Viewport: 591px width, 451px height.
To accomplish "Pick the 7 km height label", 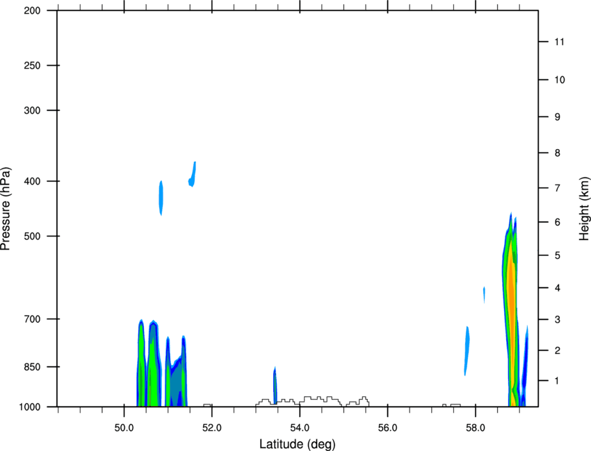I will (558, 188).
